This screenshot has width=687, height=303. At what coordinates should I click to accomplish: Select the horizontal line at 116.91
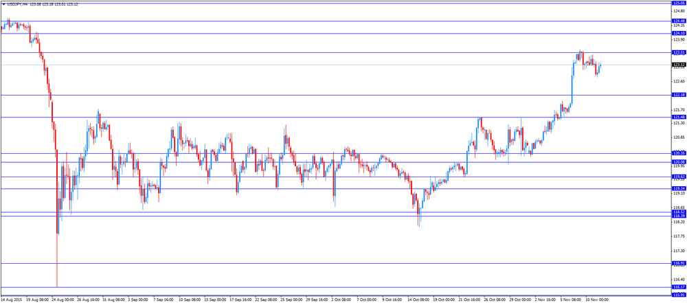click(x=336, y=263)
